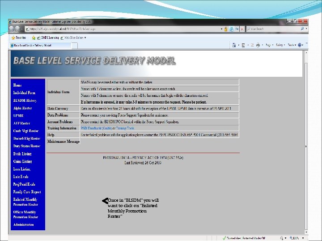This screenshot has width=322, height=241.
Task: Click the Feeds icon in command bar
Action: [x=243, y=45]
